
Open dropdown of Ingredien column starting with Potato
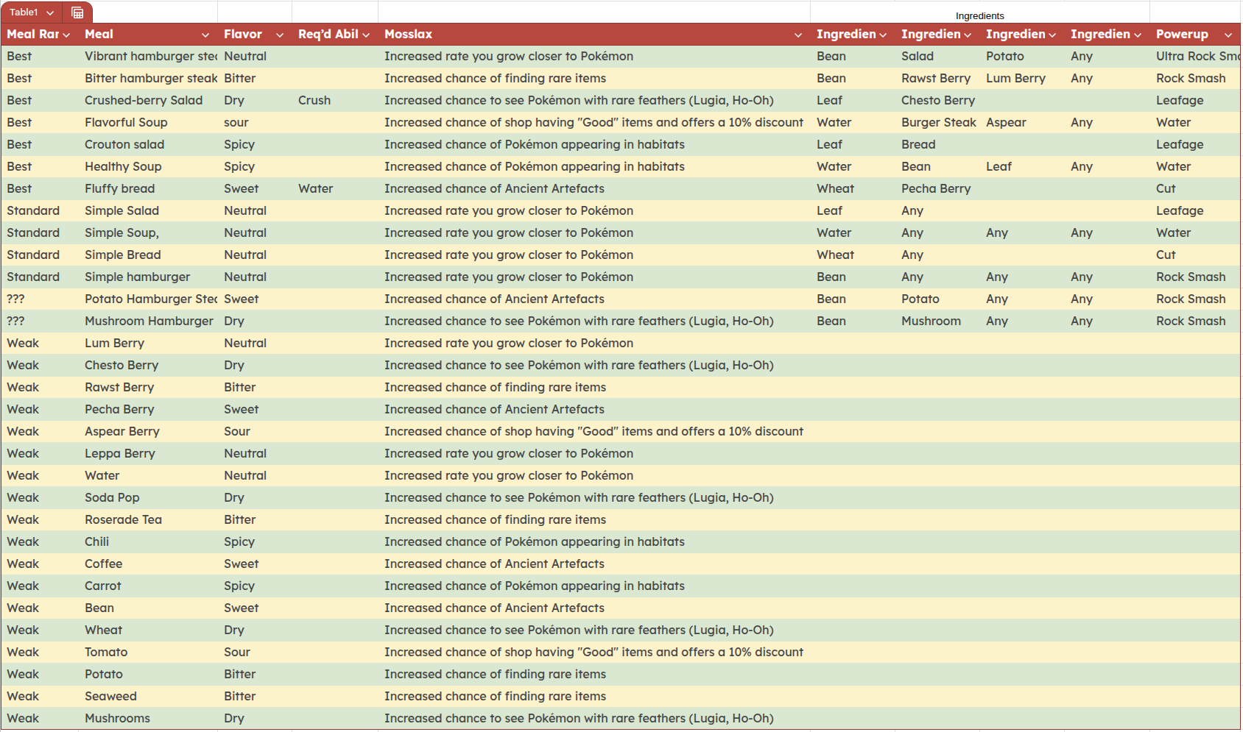1052,35
